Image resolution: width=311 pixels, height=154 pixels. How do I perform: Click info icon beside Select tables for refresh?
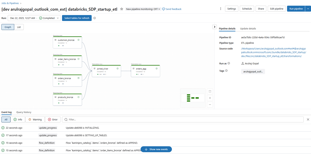95,18
